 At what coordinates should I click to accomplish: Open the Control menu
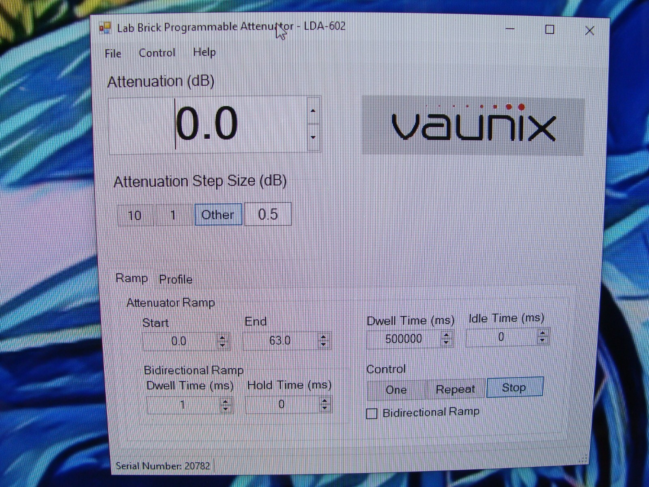157,53
